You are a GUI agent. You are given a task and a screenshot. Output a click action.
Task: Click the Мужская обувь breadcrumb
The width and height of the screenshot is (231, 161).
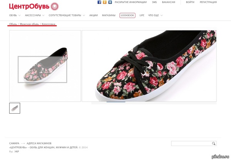29,24
